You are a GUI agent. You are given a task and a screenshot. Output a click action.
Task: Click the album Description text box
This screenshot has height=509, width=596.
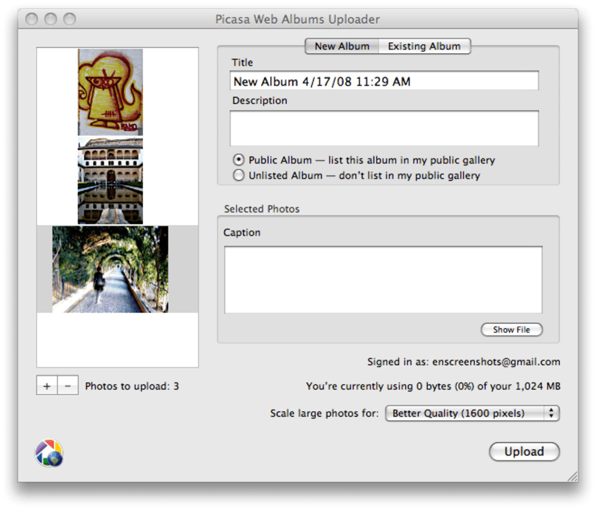384,128
